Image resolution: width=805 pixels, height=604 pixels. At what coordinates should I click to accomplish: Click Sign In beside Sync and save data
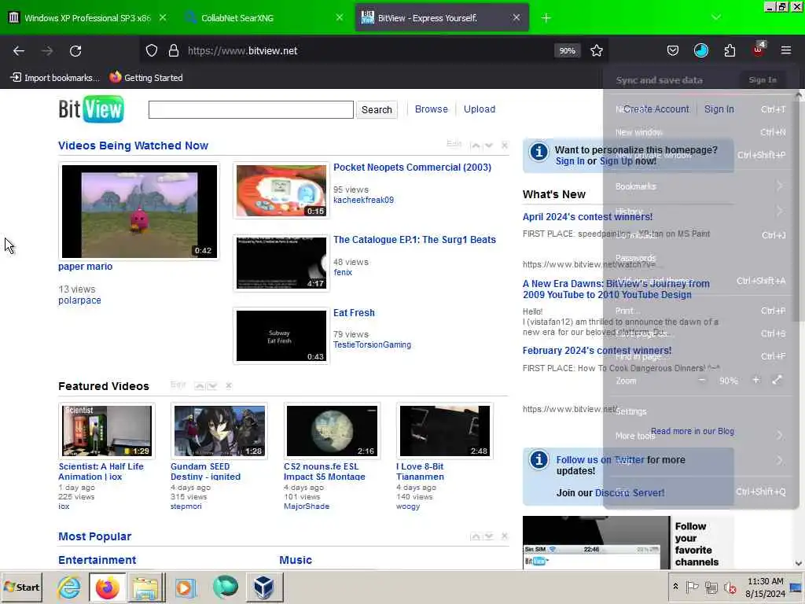(763, 80)
